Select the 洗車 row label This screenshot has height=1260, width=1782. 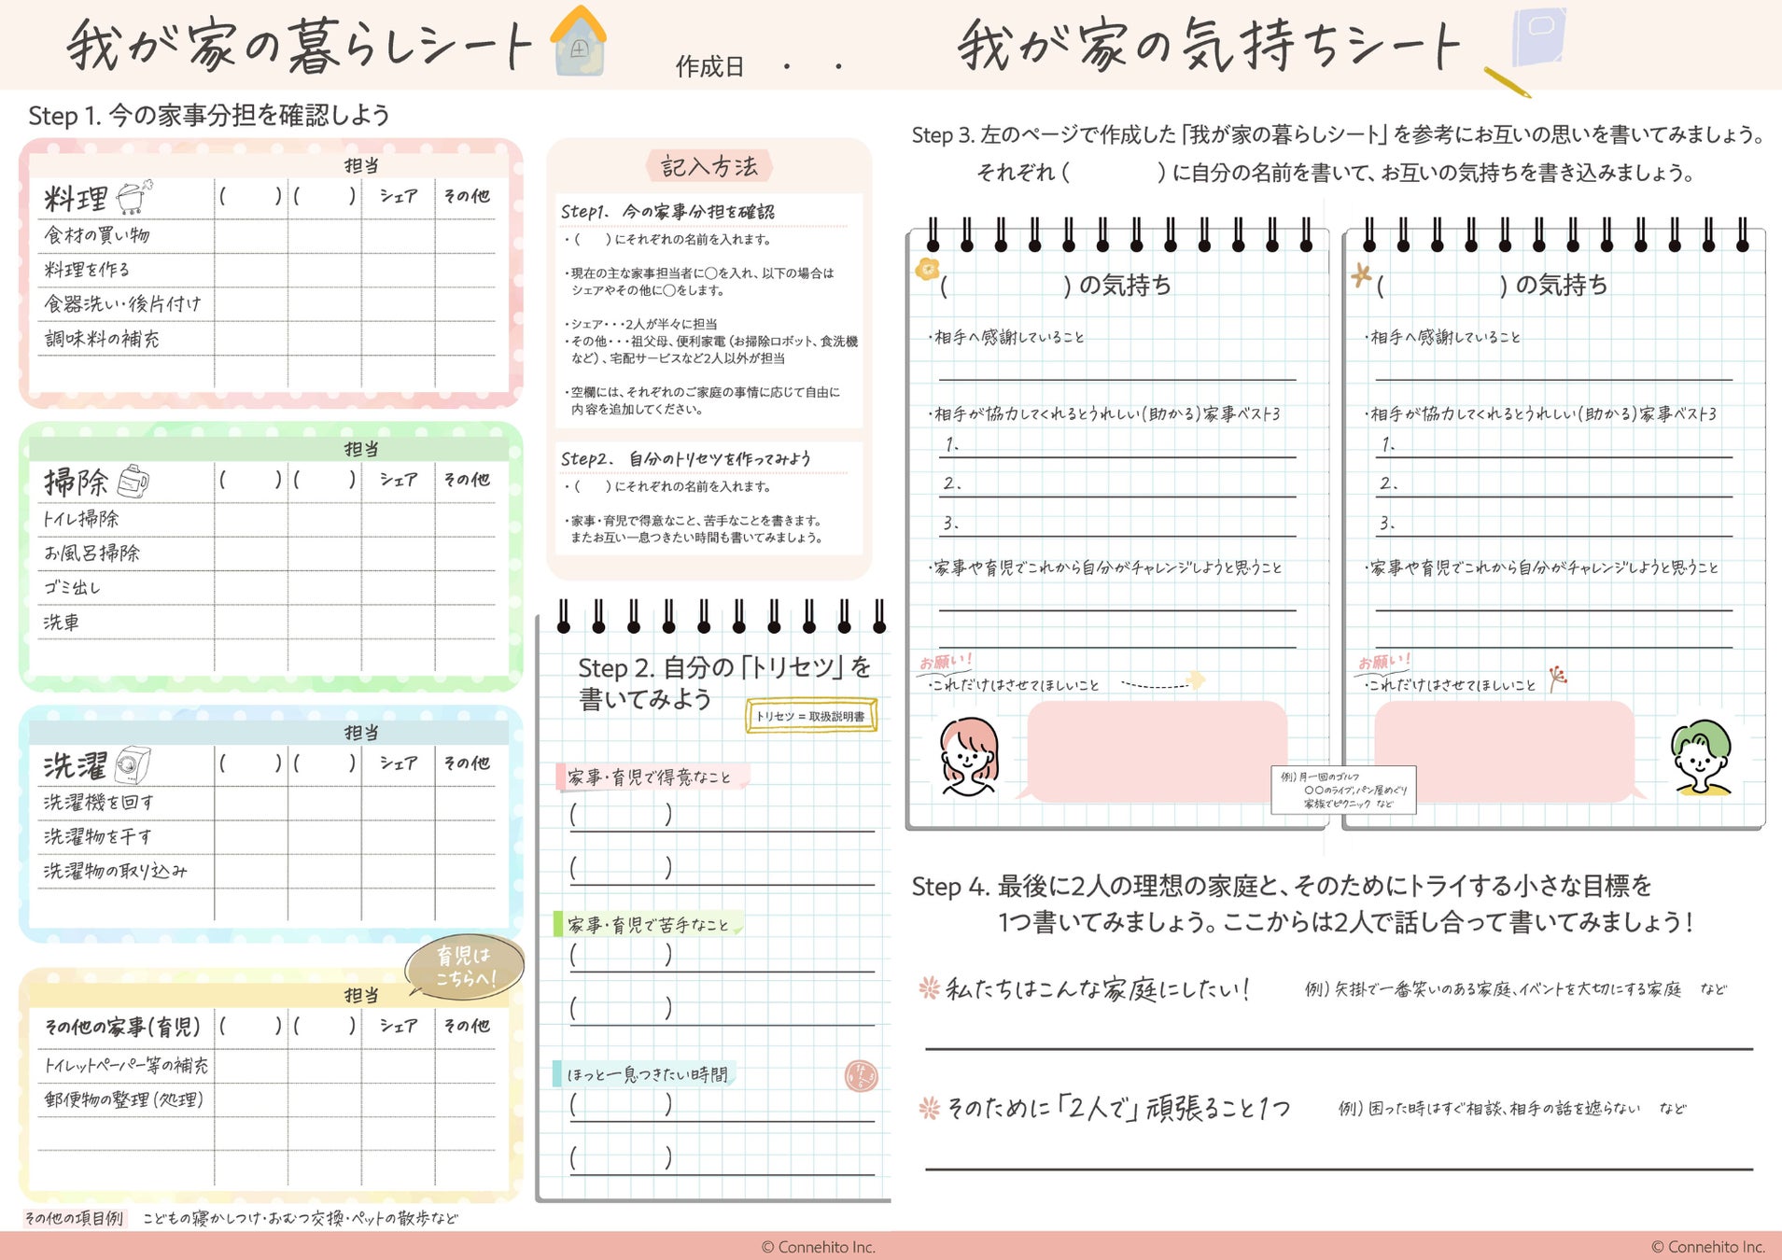[x=62, y=623]
